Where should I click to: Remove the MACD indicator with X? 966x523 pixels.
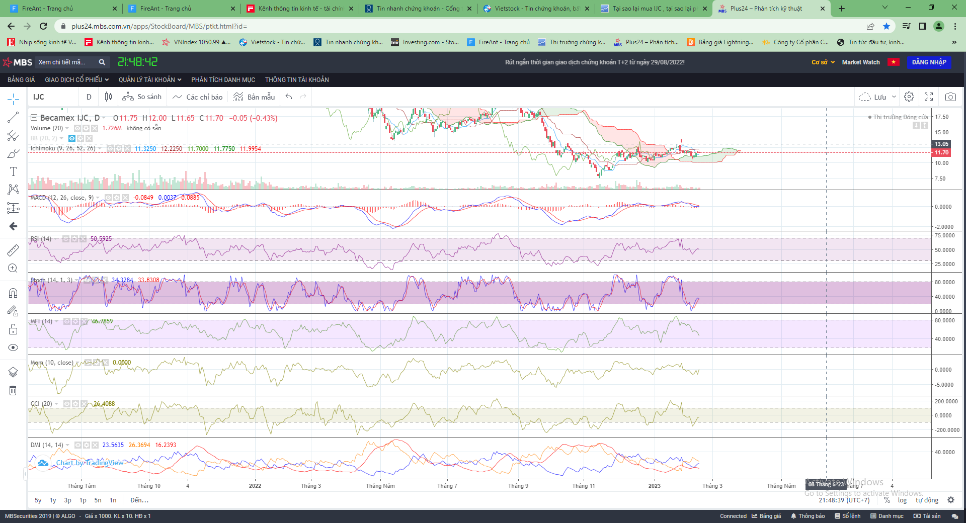point(125,198)
